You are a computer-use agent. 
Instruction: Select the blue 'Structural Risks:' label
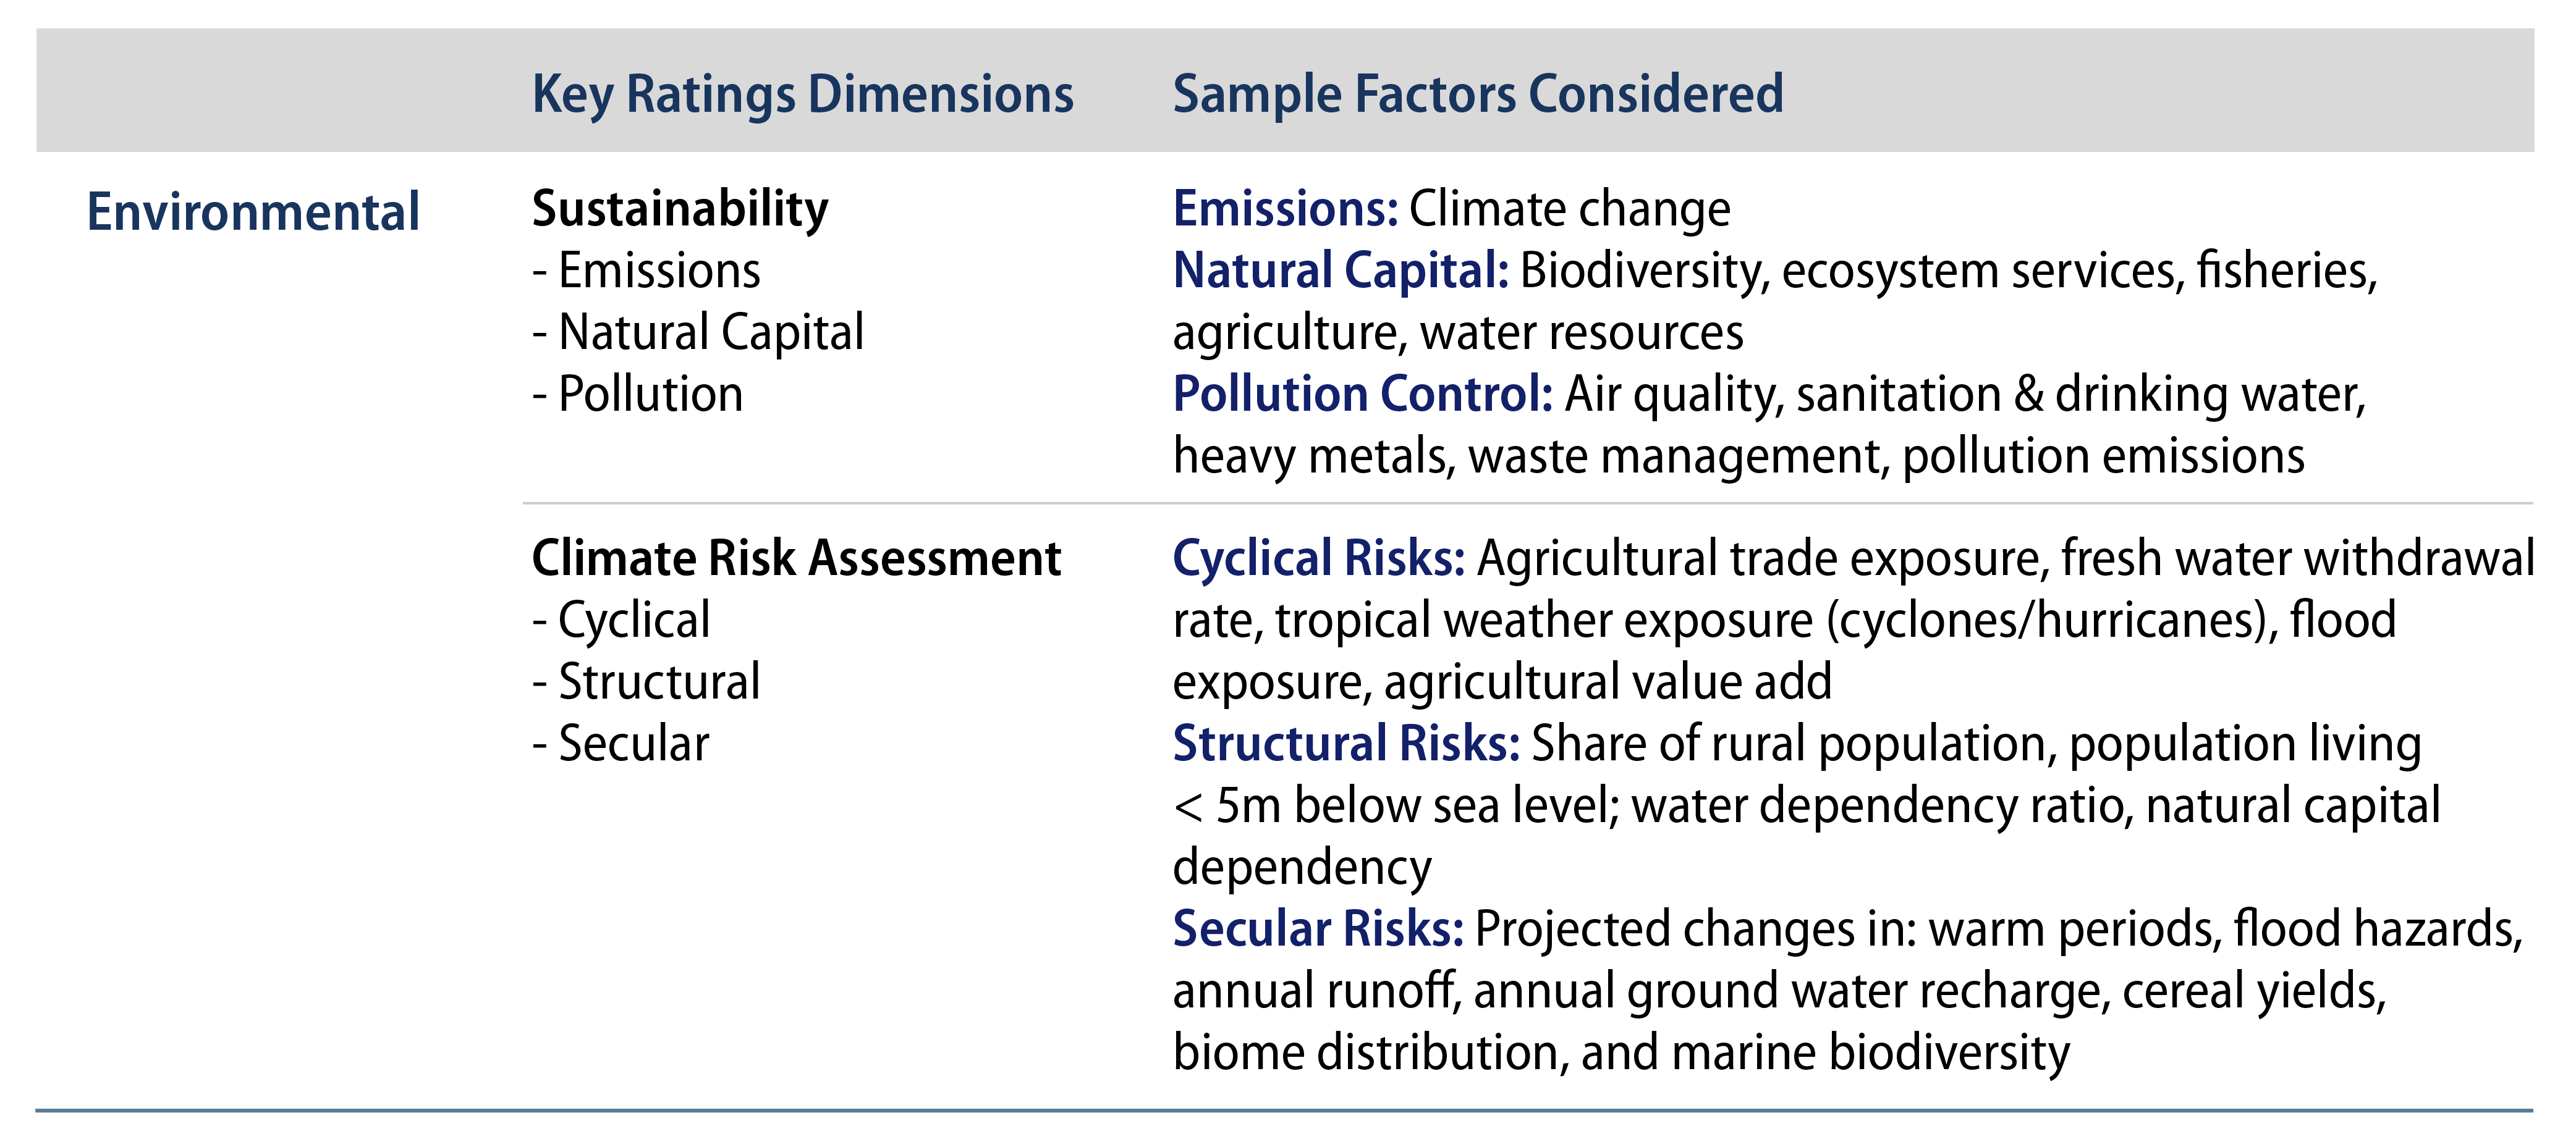click(1346, 744)
